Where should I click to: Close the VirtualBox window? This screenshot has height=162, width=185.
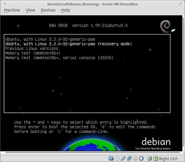tap(5, 4)
